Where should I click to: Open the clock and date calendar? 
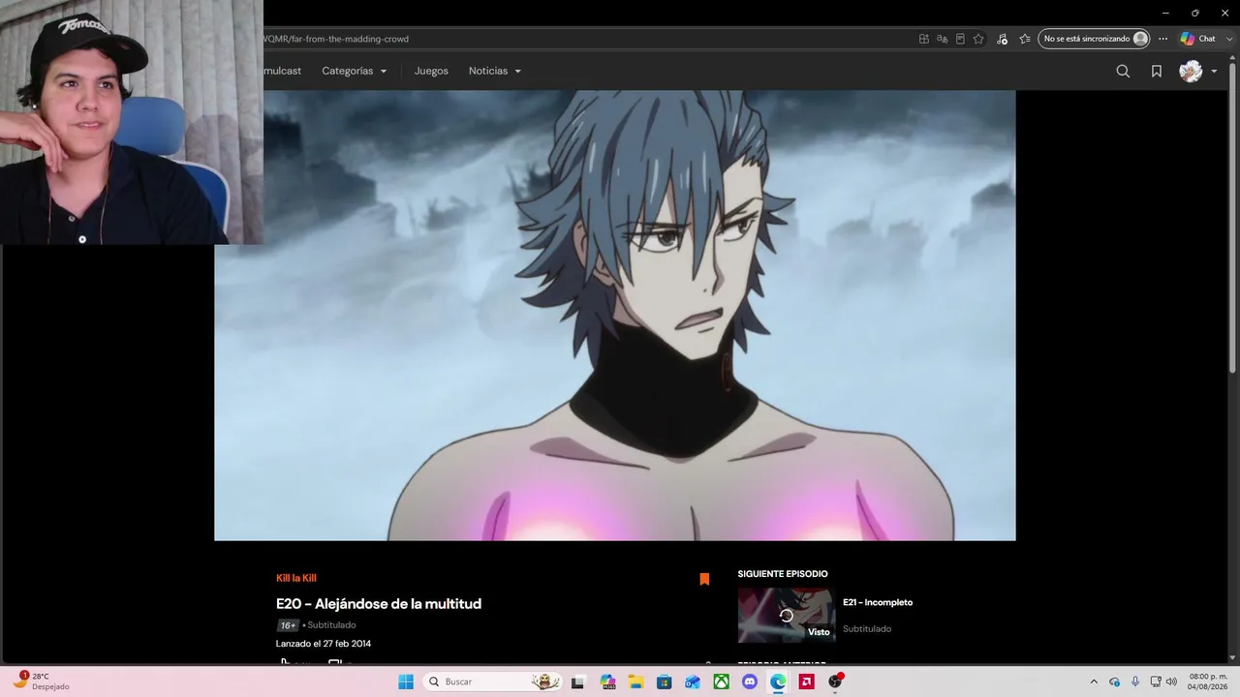[1207, 682]
